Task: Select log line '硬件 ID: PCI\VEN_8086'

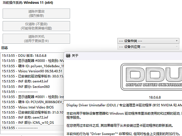Action: coord(32,102)
